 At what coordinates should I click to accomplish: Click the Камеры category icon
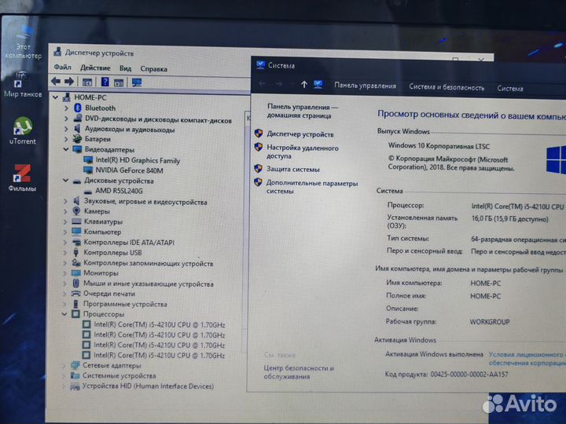(x=76, y=211)
